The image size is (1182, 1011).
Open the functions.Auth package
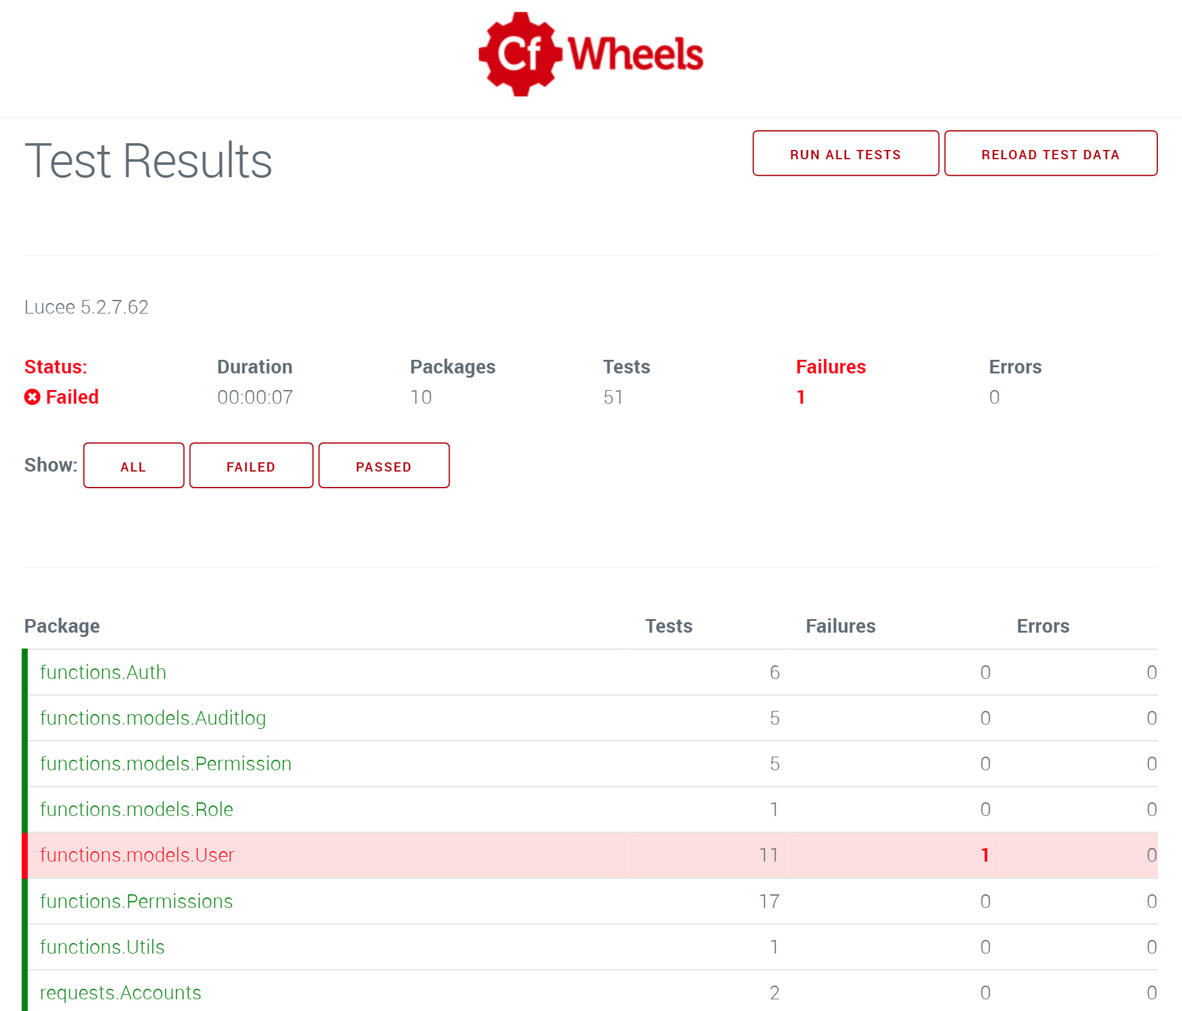tap(103, 672)
